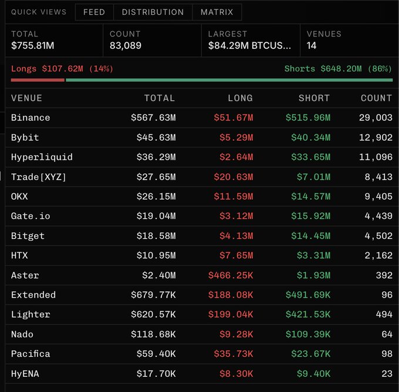Click Binance count 29,003

tap(376, 117)
